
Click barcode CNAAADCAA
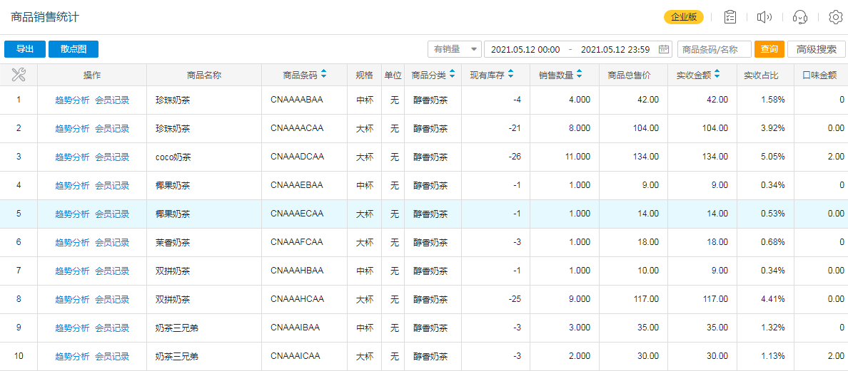tap(297, 157)
